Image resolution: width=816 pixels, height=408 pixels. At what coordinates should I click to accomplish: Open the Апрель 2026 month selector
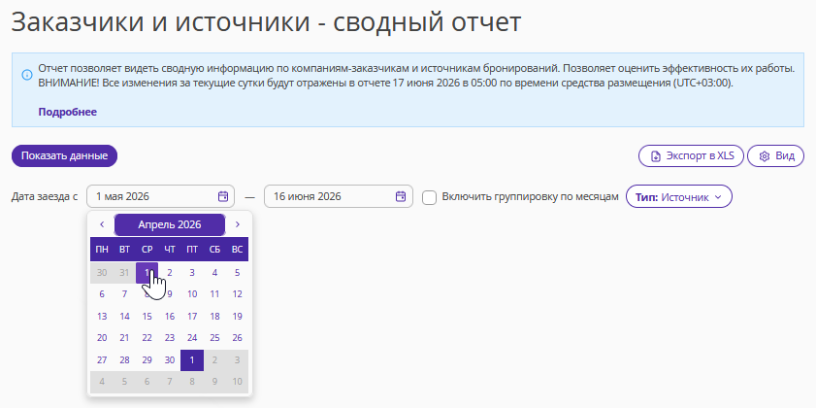170,224
